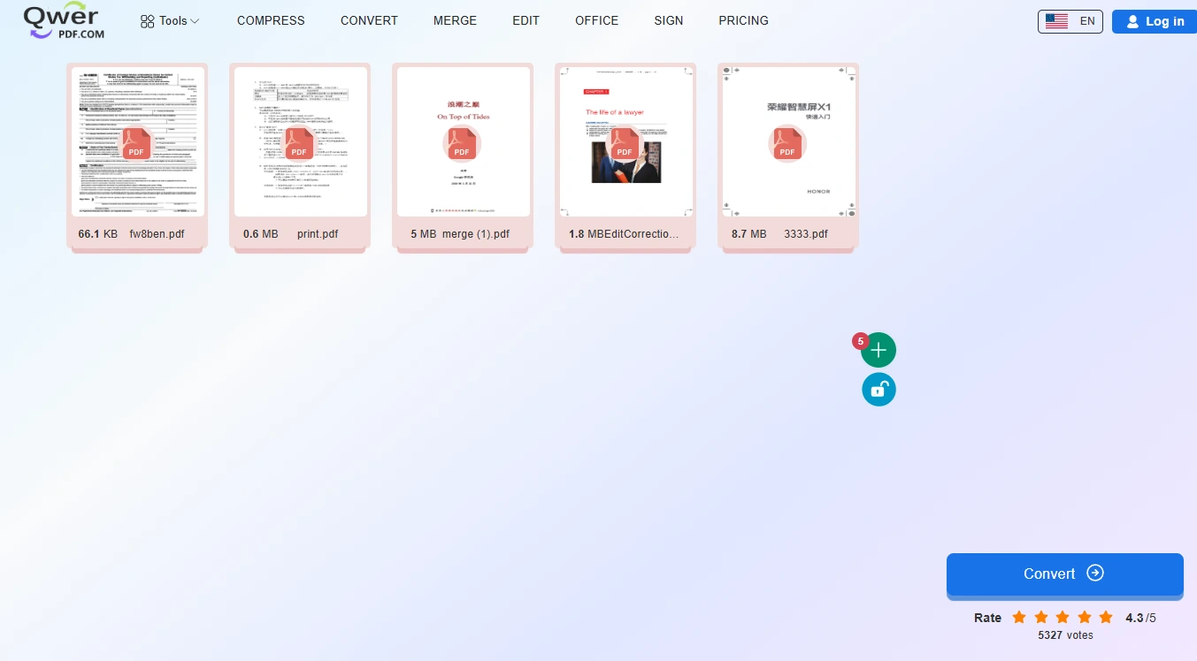1197x661 pixels.
Task: Click the Tools grid icon
Action: pos(148,21)
